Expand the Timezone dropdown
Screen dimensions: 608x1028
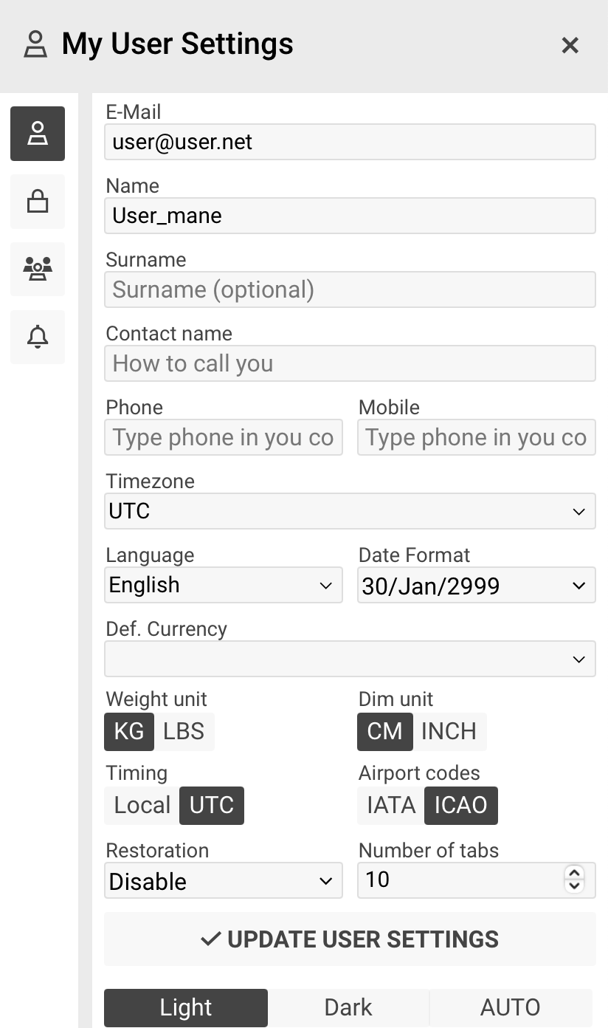pyautogui.click(x=350, y=511)
